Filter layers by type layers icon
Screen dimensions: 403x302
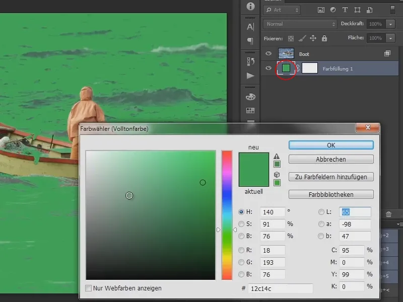point(345,10)
